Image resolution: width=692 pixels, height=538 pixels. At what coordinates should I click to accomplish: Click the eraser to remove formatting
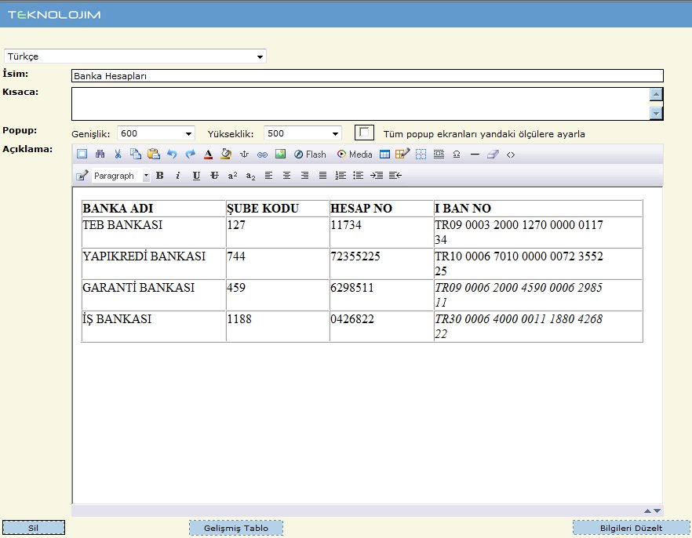click(x=493, y=154)
